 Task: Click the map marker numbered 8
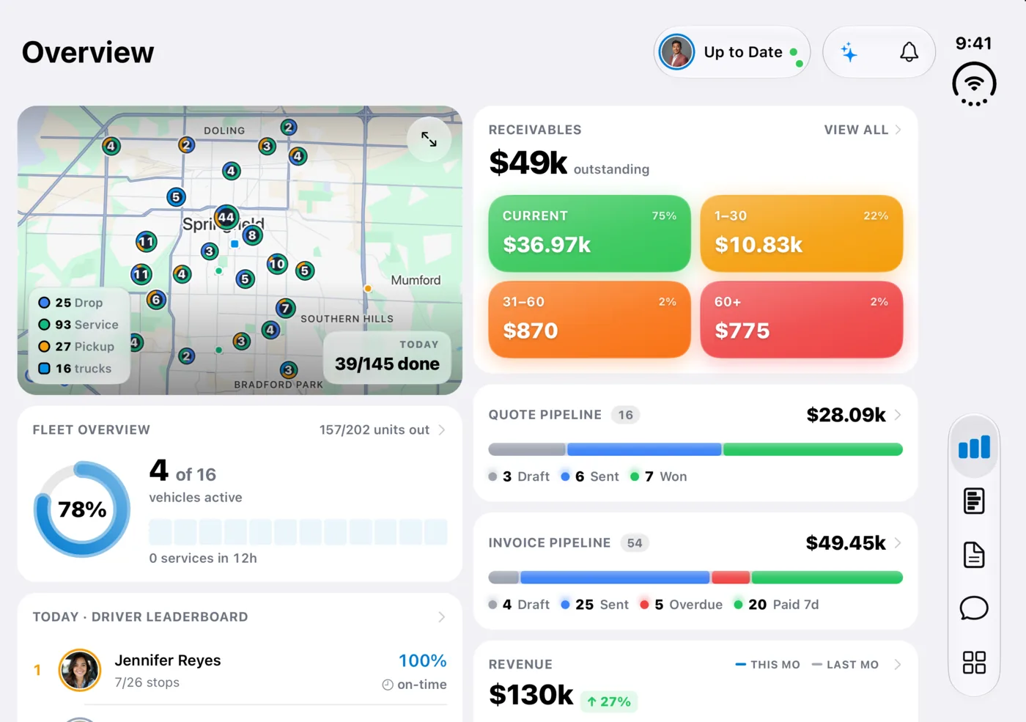(253, 235)
